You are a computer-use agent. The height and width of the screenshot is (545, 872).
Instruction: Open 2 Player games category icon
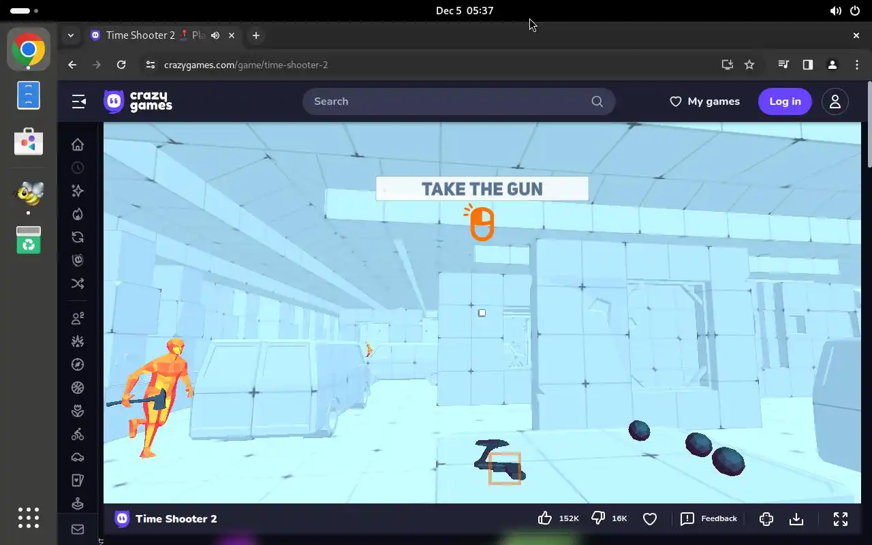pos(78,318)
